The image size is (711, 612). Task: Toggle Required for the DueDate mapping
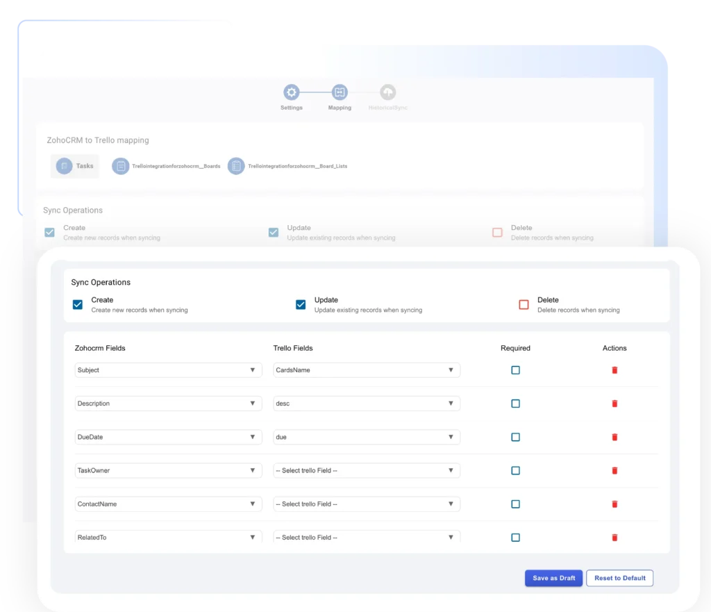coord(515,437)
